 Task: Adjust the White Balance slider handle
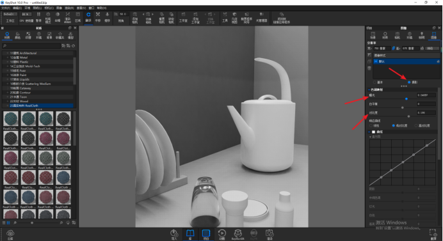403,107
